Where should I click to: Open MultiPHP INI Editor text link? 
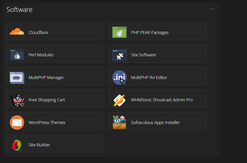tap(149, 77)
